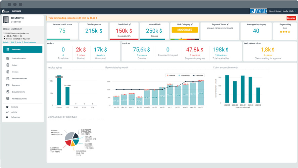Edit Credit limit via pencil icon
Image resolution: width=298 pixels, height=168 pixels.
click(x=130, y=25)
